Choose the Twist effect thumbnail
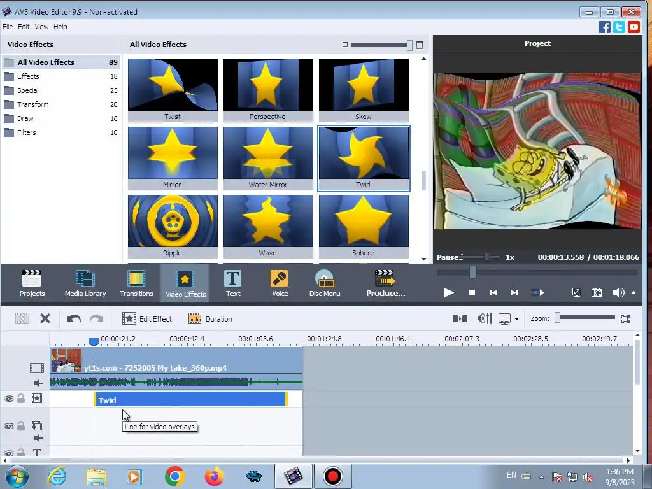 173,90
